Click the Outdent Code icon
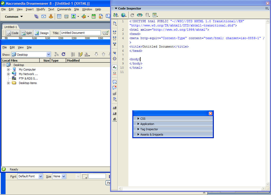Image resolution: width=271 pixels, height=195 pixels. click(115, 114)
